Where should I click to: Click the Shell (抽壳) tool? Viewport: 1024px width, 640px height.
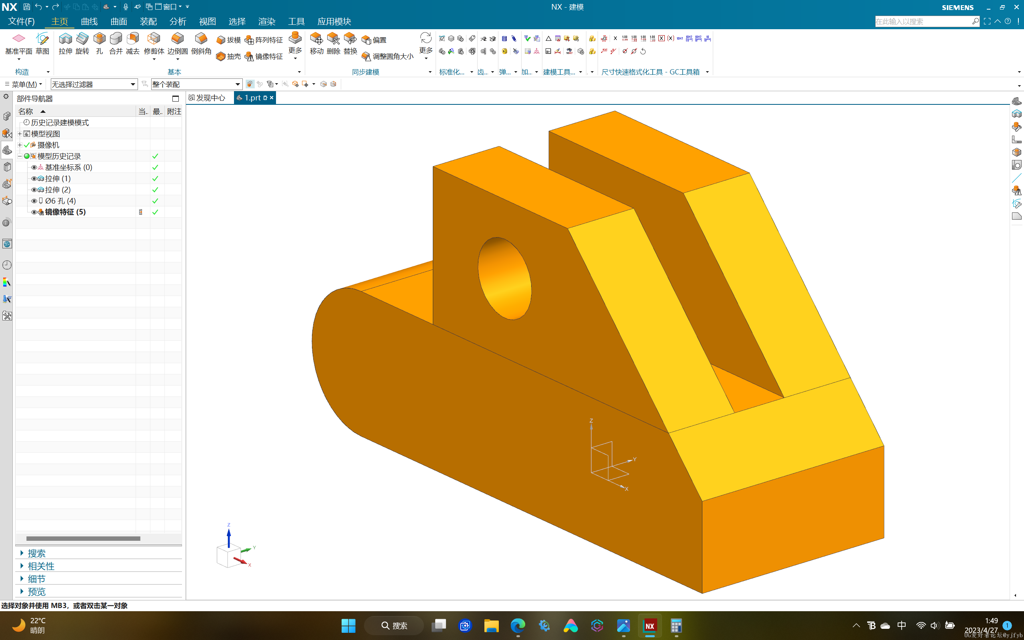pos(228,56)
